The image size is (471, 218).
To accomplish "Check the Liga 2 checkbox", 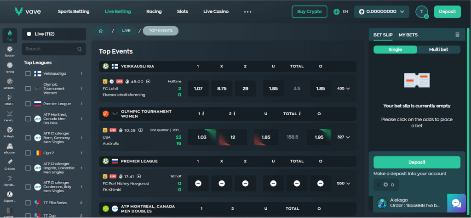I will (28, 153).
